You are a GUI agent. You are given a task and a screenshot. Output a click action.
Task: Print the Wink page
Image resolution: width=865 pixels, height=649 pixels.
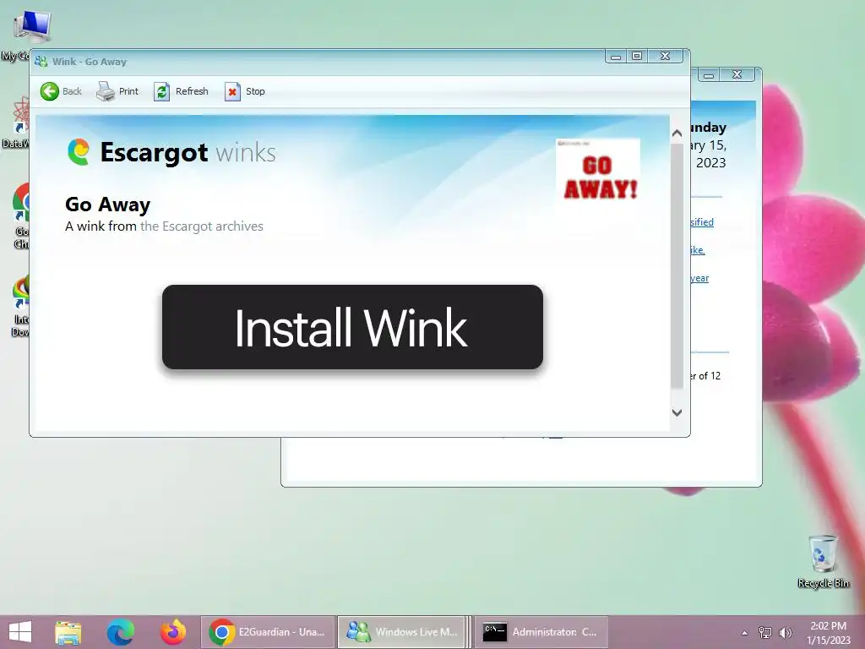[x=117, y=91]
